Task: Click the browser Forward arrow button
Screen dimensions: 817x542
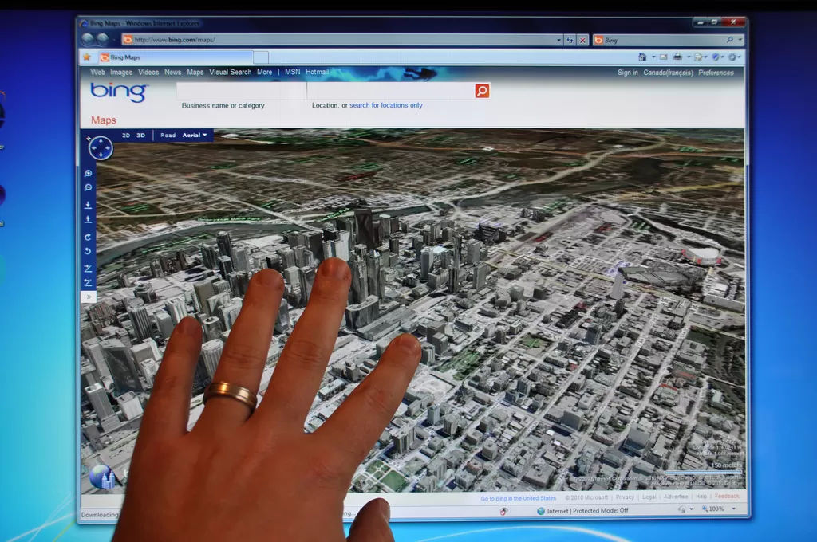Action: [103, 39]
